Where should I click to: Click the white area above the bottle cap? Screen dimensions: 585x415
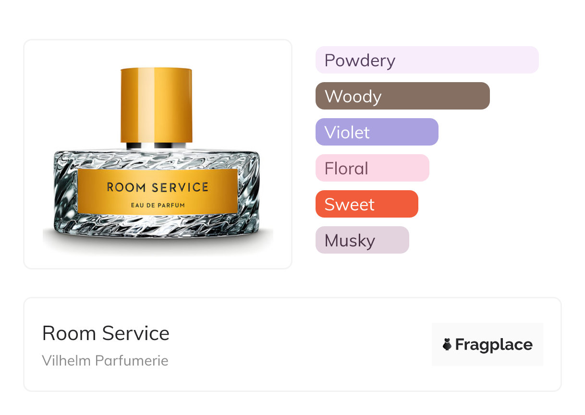tap(156, 54)
